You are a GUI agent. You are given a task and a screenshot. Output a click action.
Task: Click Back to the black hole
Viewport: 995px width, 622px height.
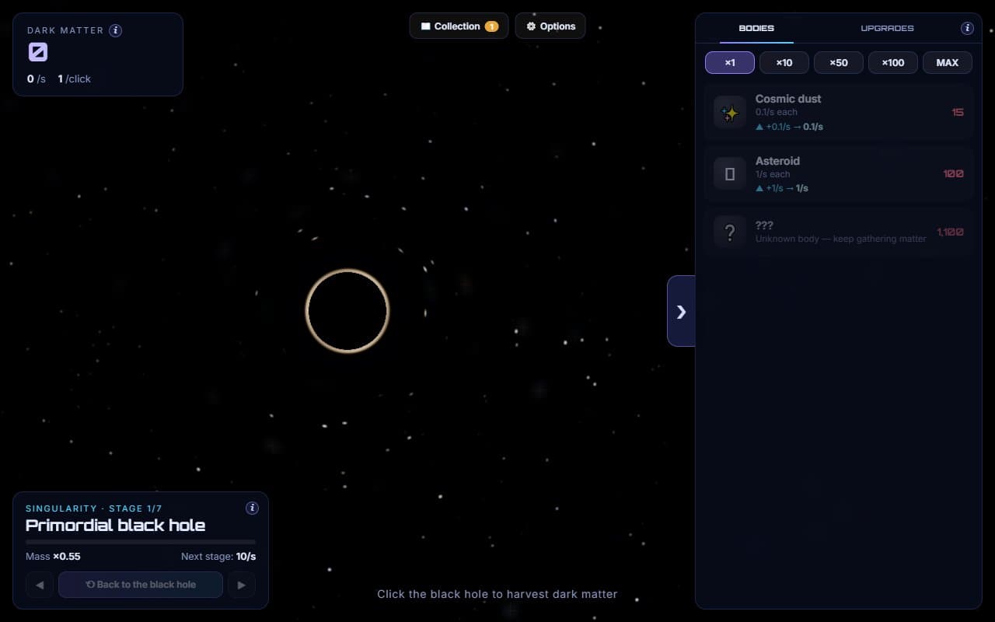point(141,585)
